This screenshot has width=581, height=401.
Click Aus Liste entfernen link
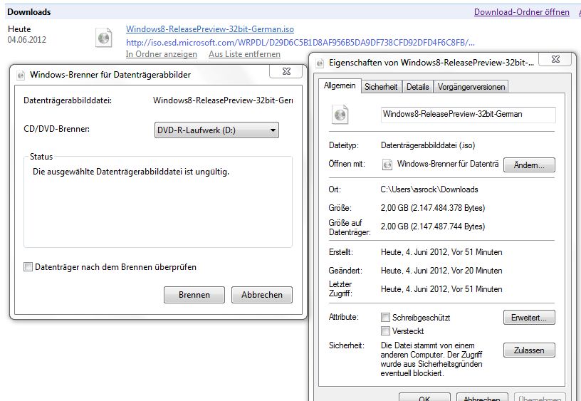click(x=244, y=54)
